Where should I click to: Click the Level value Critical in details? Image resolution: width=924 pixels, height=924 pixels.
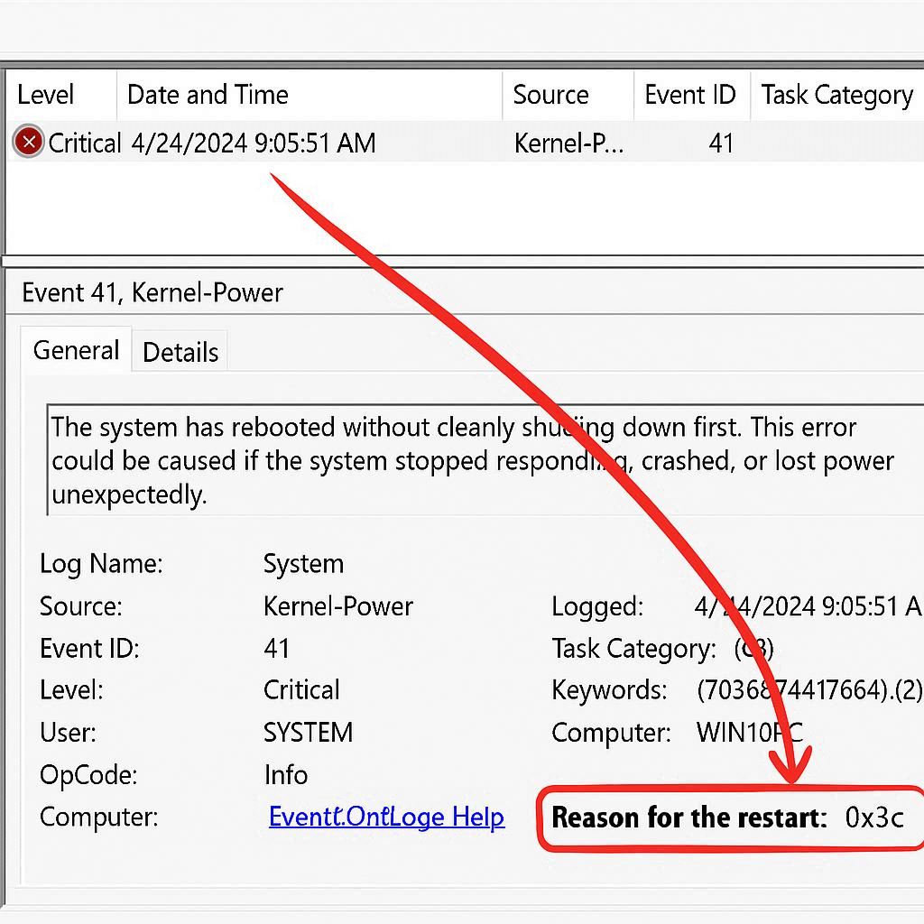pos(301,690)
